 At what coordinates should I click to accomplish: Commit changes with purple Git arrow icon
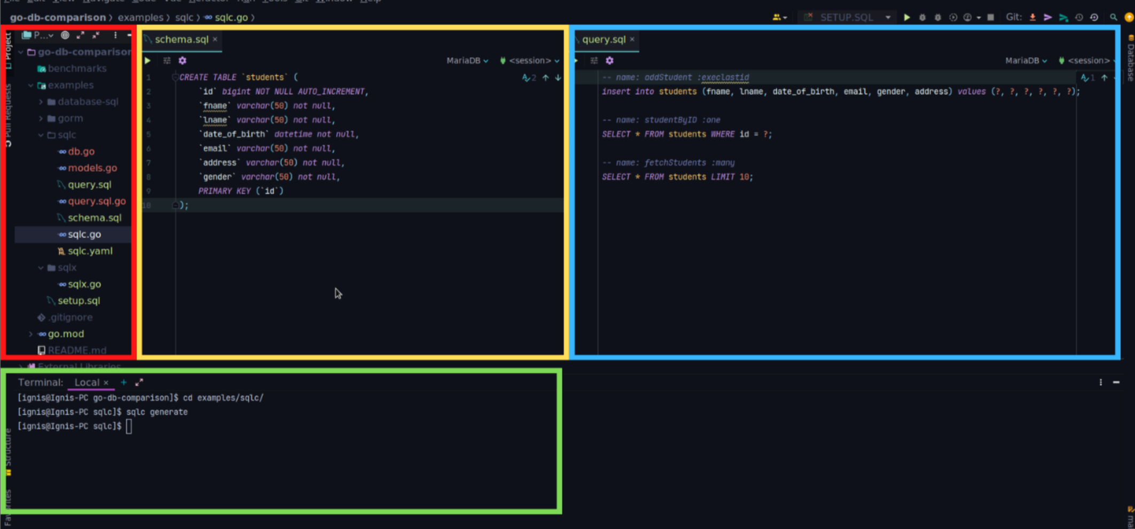click(1048, 17)
